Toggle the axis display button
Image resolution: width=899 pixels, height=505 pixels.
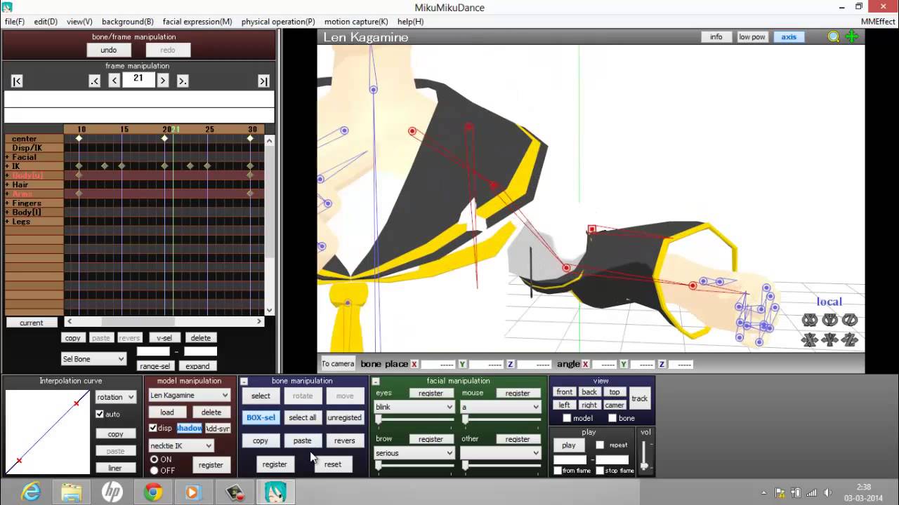click(789, 37)
